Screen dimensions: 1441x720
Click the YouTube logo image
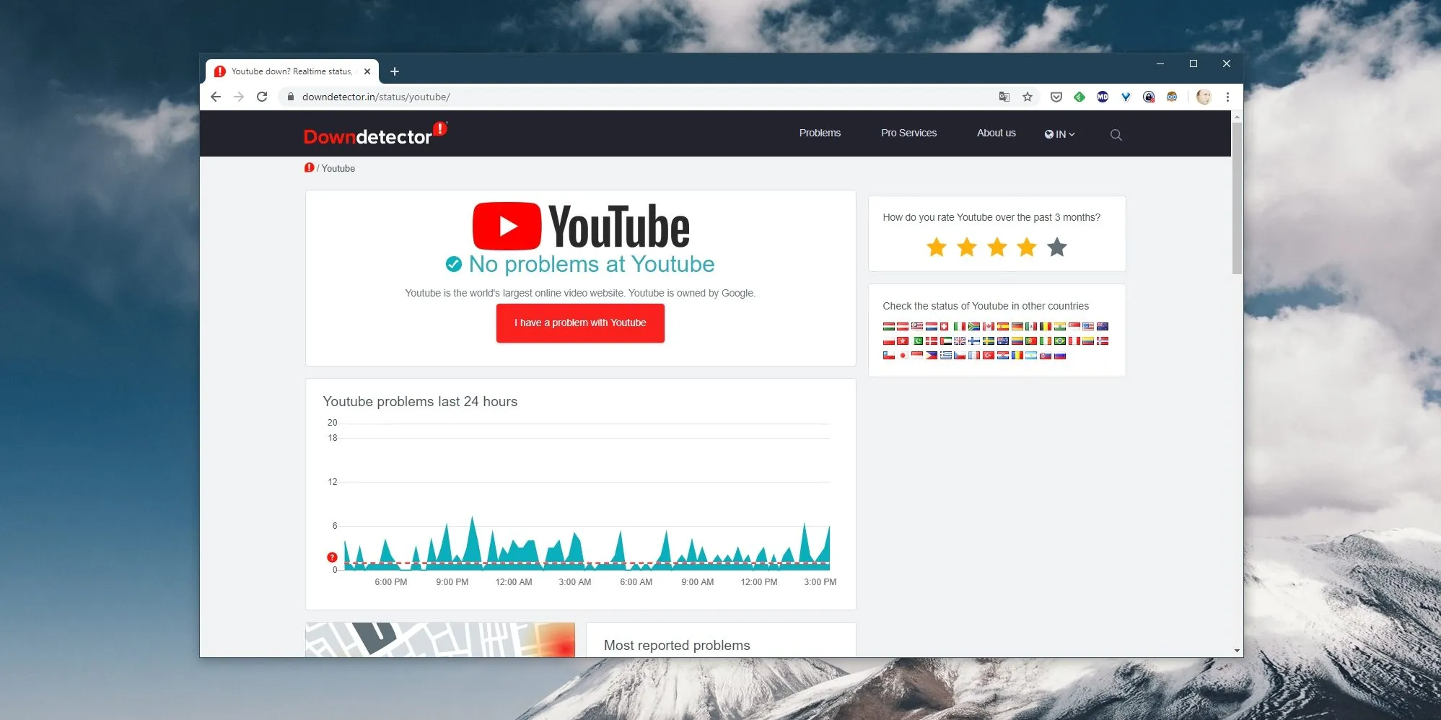(x=581, y=226)
